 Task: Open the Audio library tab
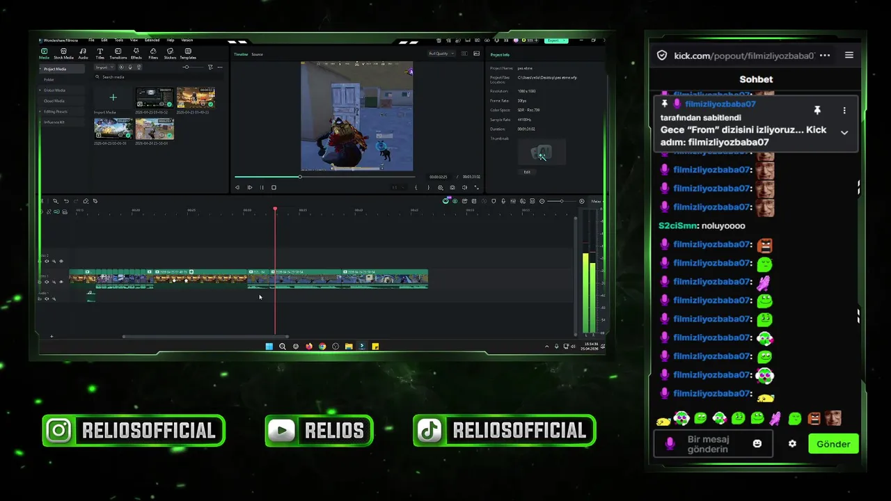(x=83, y=54)
